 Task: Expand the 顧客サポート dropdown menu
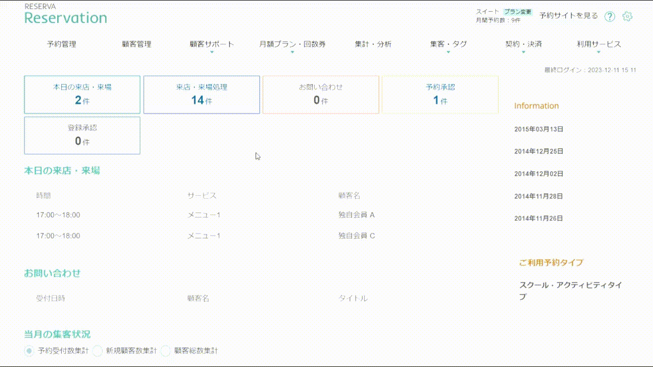(x=212, y=44)
